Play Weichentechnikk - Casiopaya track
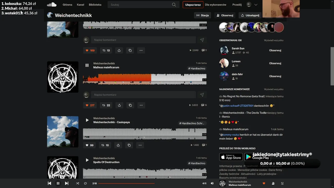334x188 pixels. pyautogui.click(x=87, y=120)
